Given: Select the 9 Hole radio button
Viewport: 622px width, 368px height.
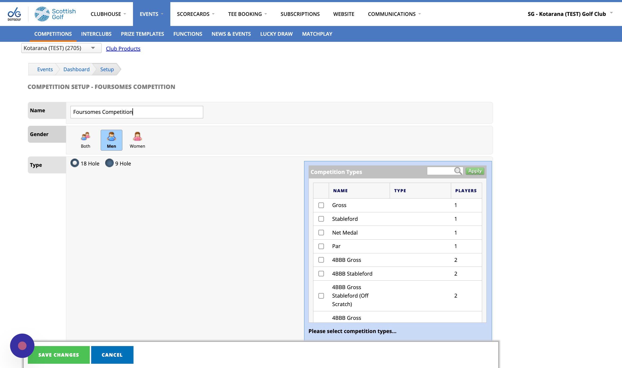Looking at the screenshot, I should coord(109,163).
